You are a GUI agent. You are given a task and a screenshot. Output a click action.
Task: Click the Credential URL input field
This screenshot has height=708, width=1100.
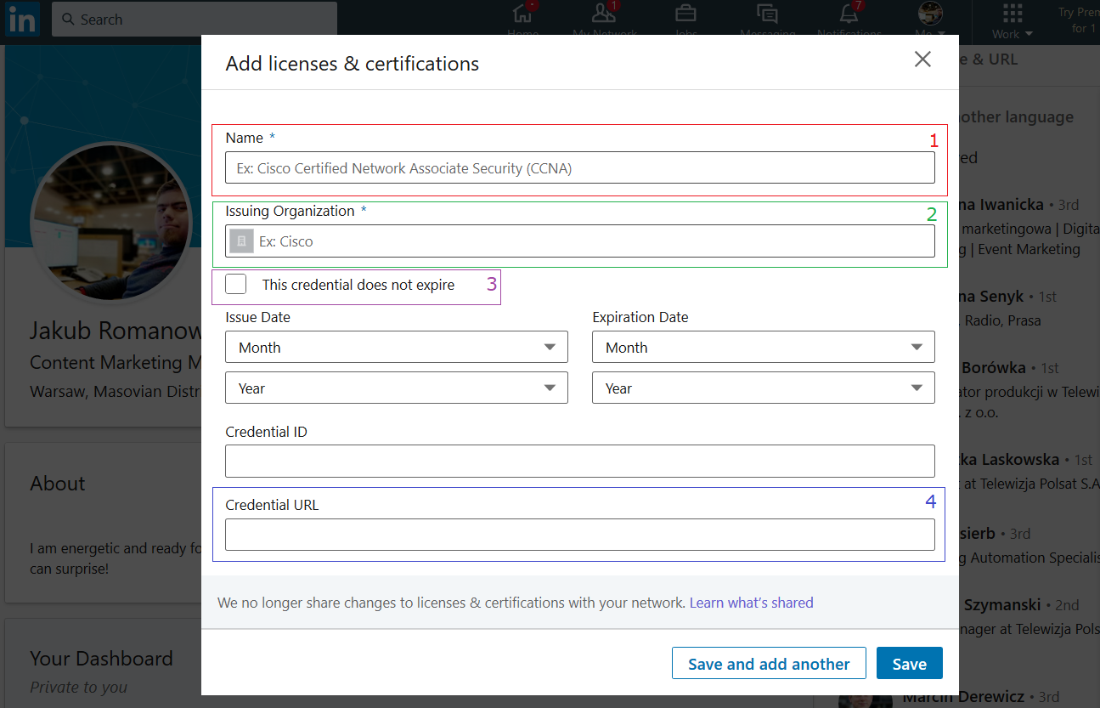tap(580, 535)
